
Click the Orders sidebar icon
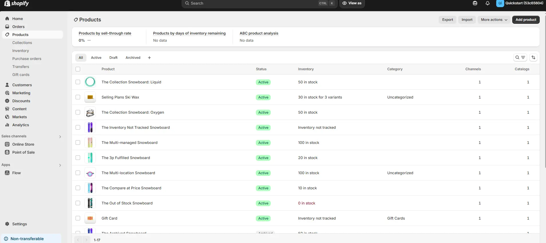(7, 27)
